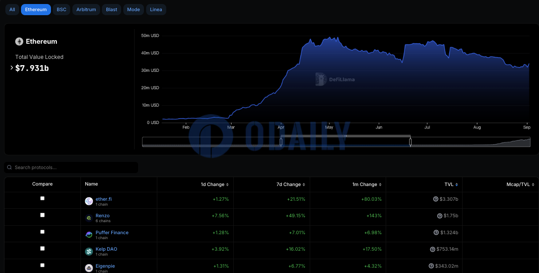Image resolution: width=539 pixels, height=273 pixels.
Task: Click the +16.02% value for Kelp DAO
Action: click(x=296, y=249)
